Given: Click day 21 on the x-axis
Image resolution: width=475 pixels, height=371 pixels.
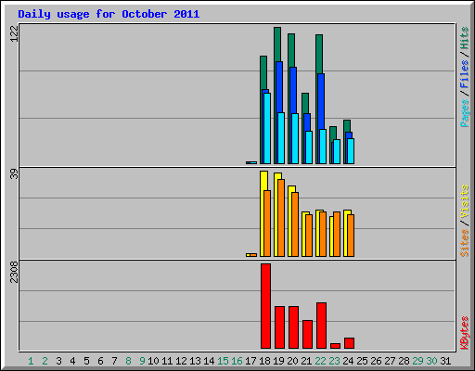Looking at the screenshot, I should (x=306, y=361).
